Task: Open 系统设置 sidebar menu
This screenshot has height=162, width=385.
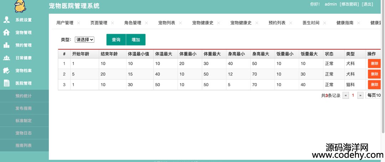Action: (24, 20)
